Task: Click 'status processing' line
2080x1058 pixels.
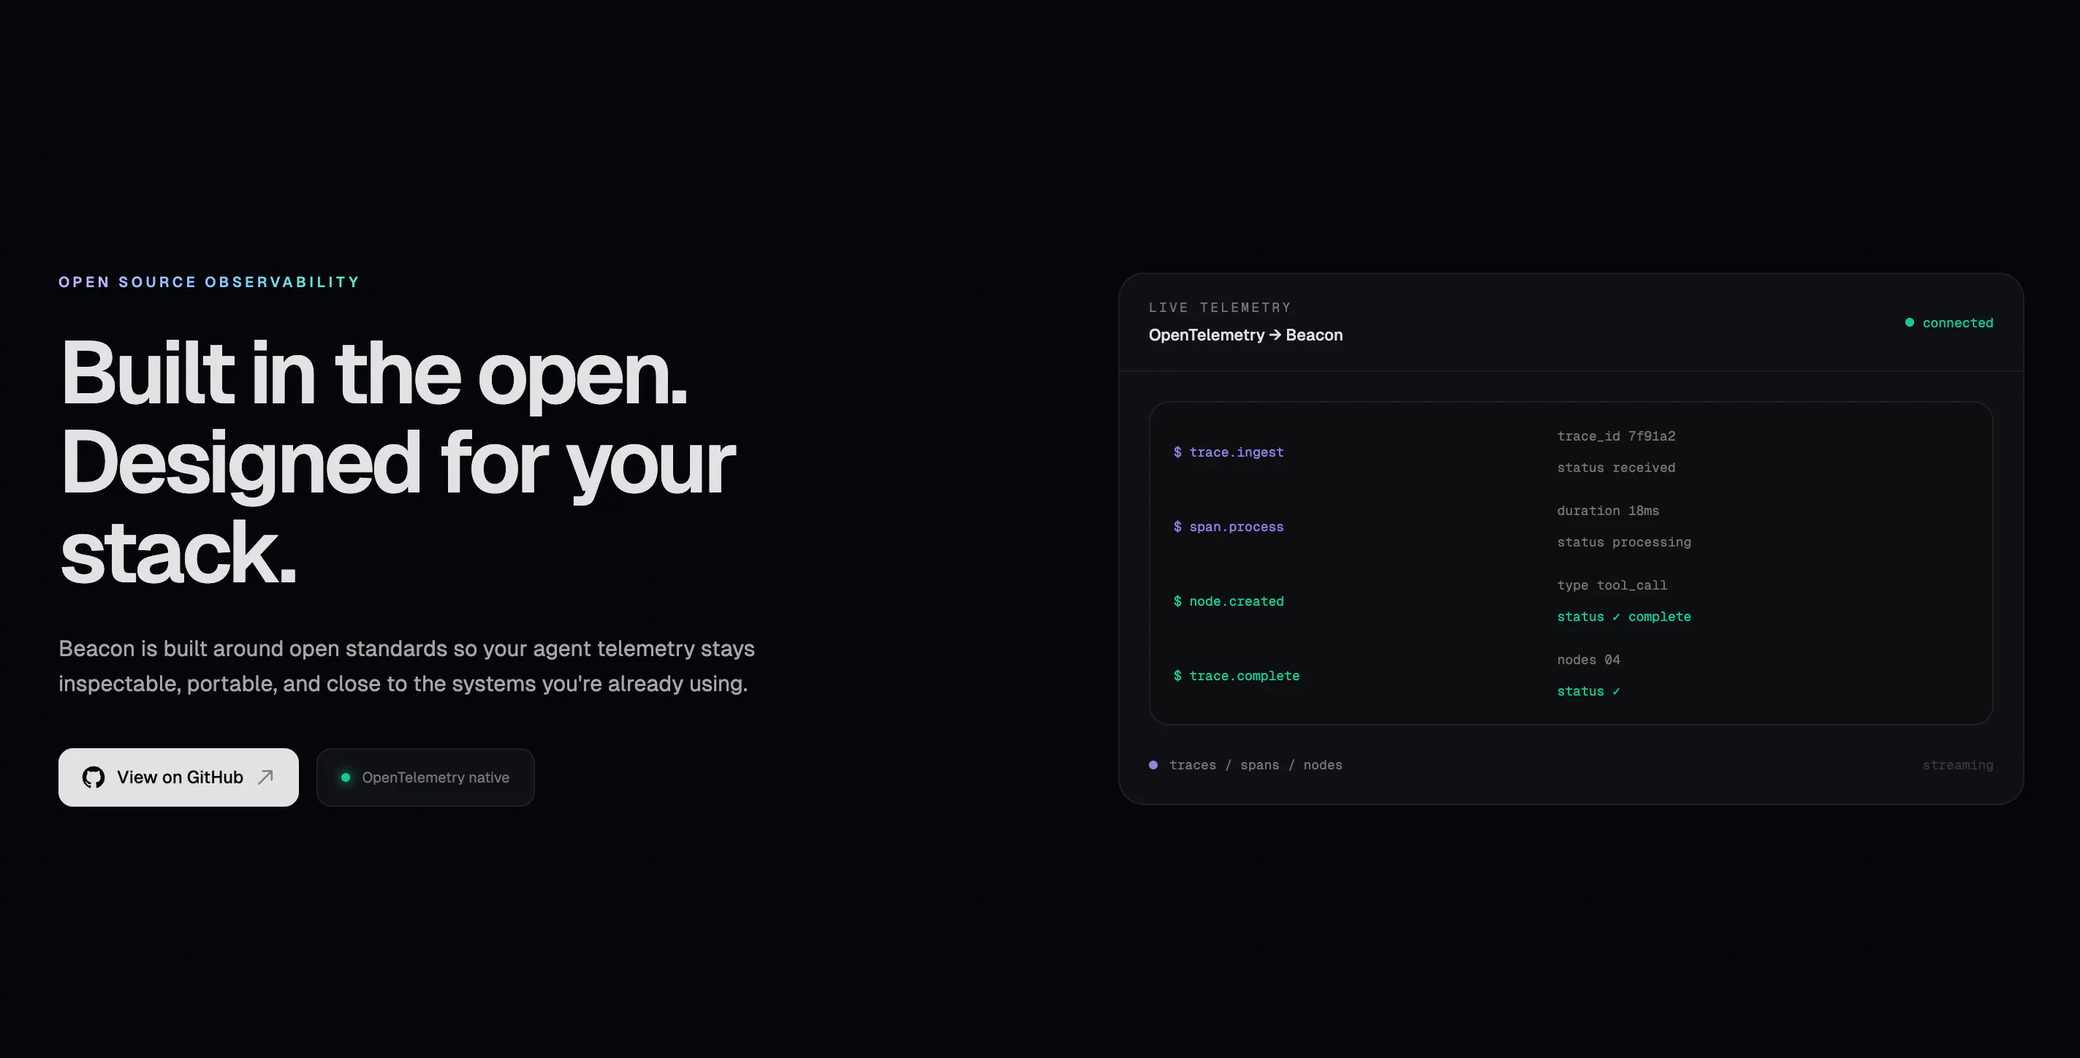Action: tap(1624, 542)
